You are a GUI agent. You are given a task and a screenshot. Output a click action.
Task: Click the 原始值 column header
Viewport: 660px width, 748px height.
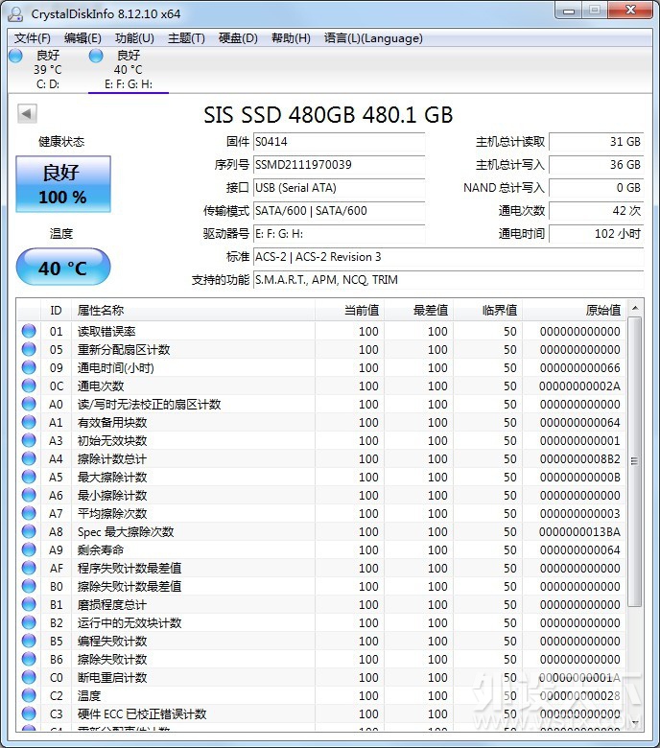[575, 311]
